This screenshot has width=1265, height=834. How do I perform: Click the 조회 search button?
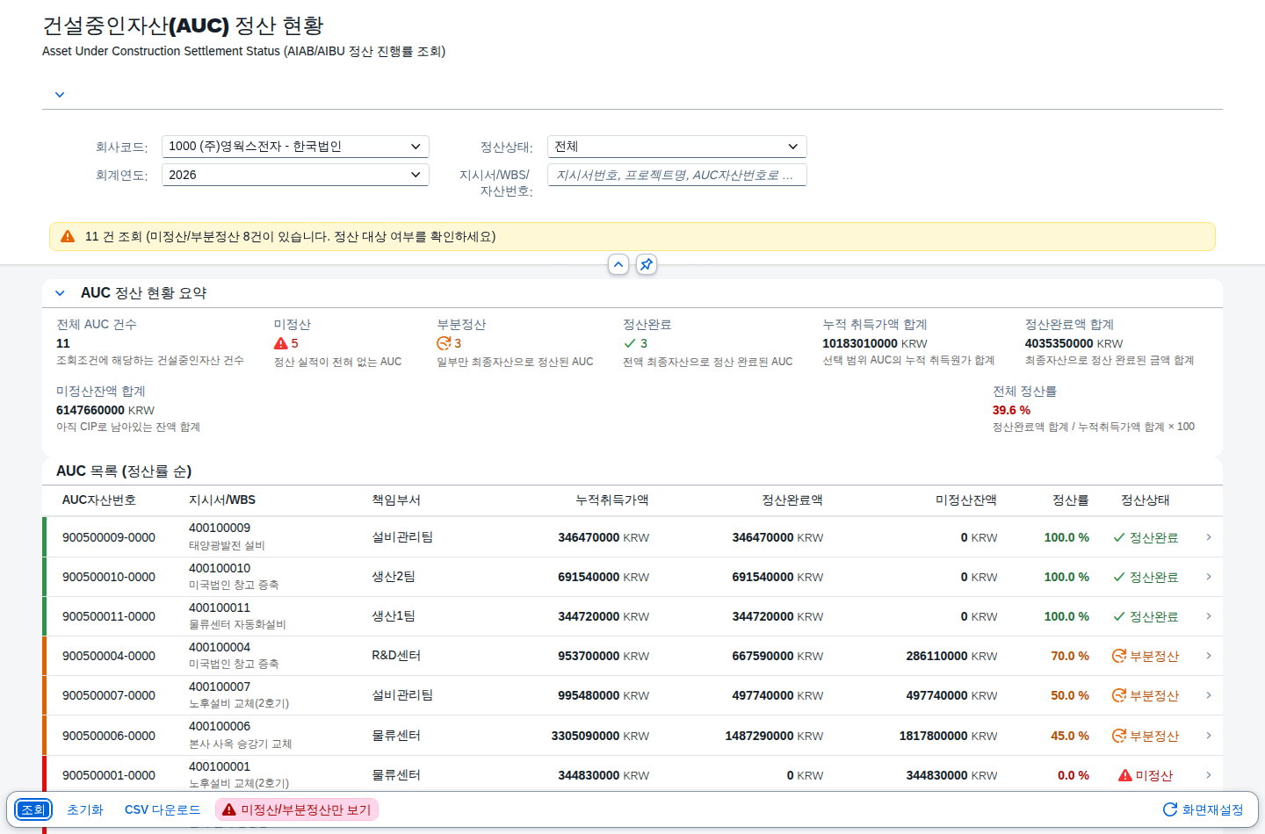click(33, 809)
